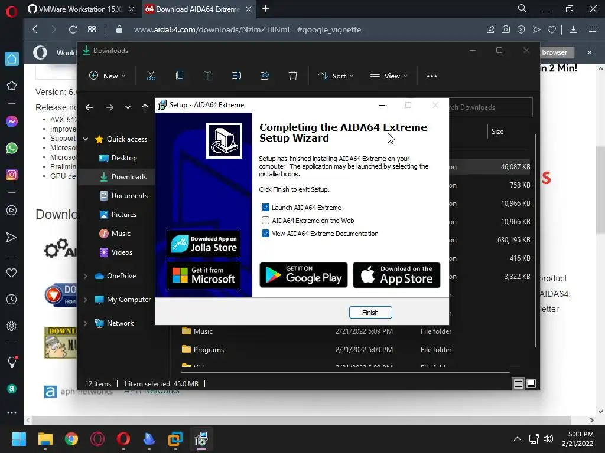Open WhatsApp in Opera sidebar
Screen dimensions: 605x453
coord(12,148)
